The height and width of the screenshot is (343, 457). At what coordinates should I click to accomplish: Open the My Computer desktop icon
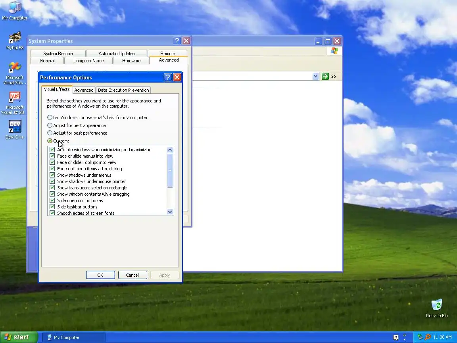[15, 11]
